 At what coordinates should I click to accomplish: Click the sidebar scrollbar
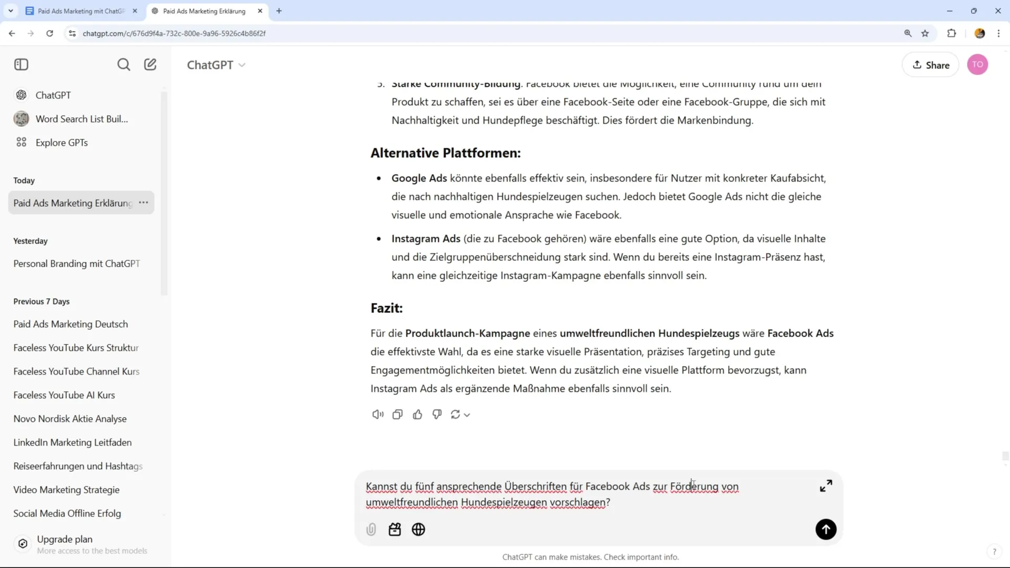click(164, 195)
